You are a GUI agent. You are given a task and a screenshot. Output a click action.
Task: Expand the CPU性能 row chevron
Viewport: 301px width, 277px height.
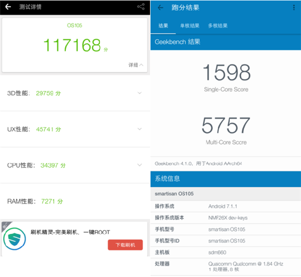[139, 165]
